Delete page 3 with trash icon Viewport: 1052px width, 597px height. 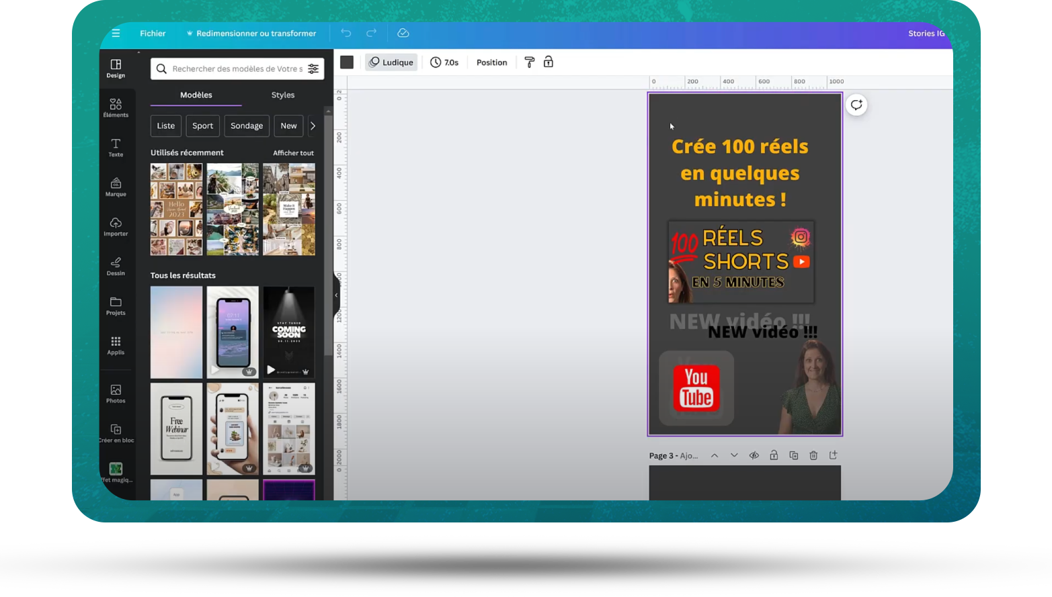(813, 455)
